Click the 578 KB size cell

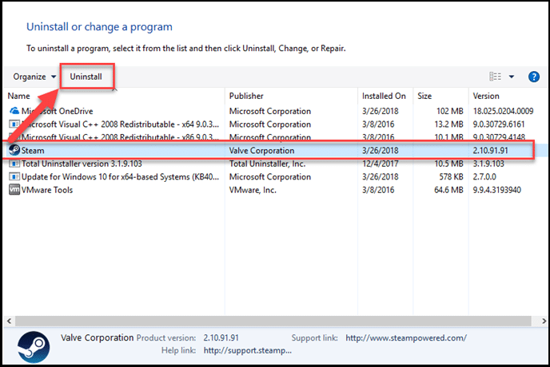451,177
